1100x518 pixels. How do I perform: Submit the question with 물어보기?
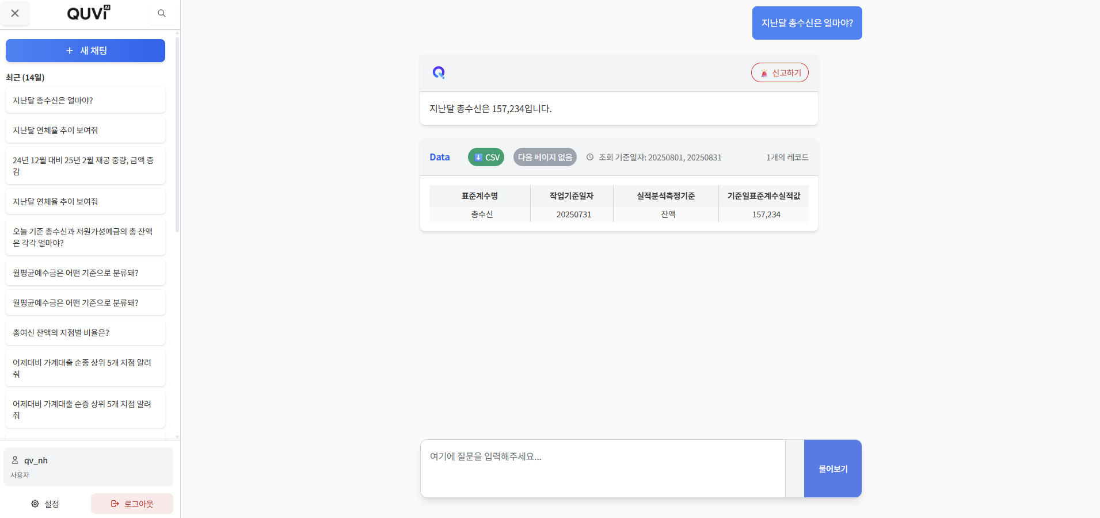832,469
